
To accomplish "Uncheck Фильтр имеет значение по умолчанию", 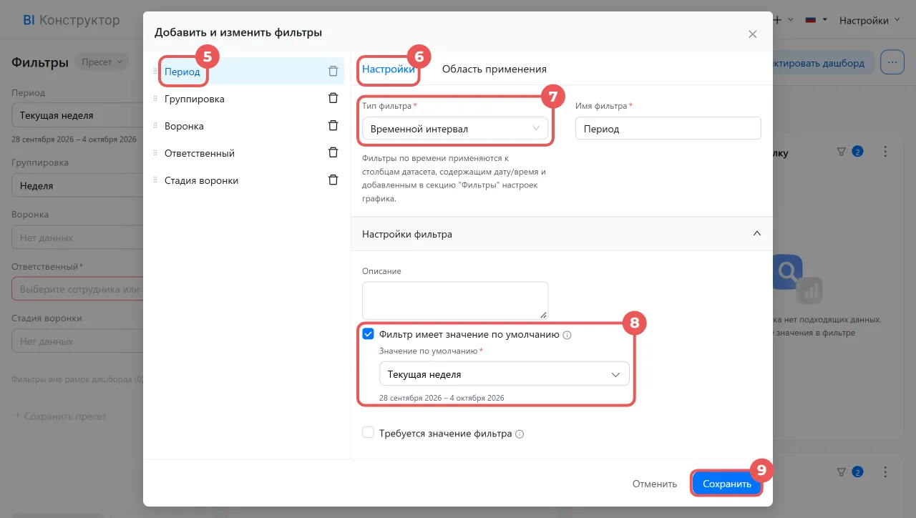I will coord(368,333).
